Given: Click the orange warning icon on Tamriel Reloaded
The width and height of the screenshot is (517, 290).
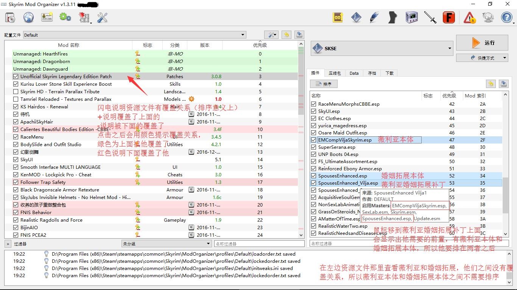Looking at the screenshot, I should pos(192,99).
